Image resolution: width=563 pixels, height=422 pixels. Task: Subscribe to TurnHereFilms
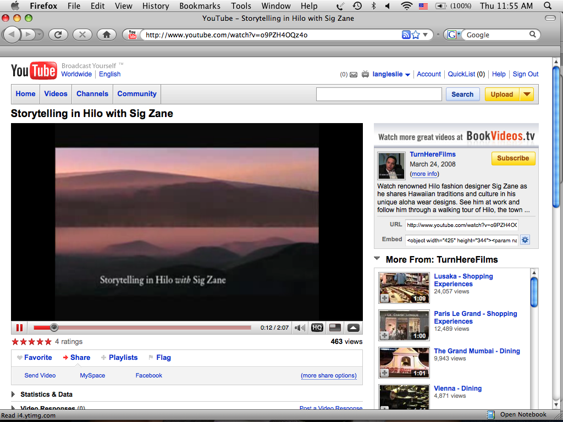(x=513, y=158)
